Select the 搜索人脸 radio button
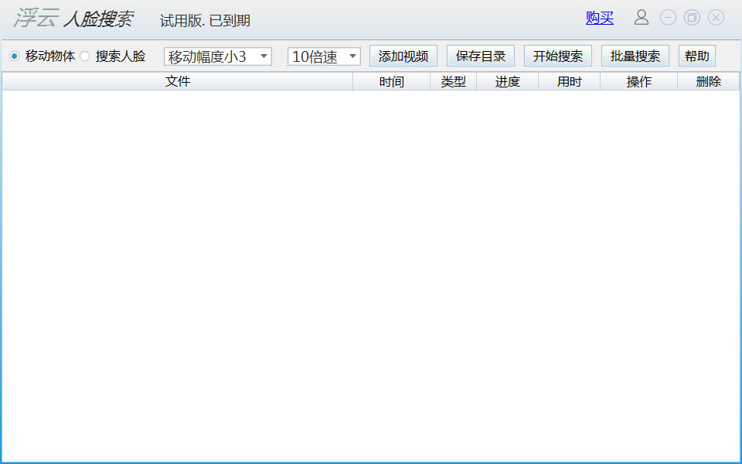The height and width of the screenshot is (464, 742). 85,56
